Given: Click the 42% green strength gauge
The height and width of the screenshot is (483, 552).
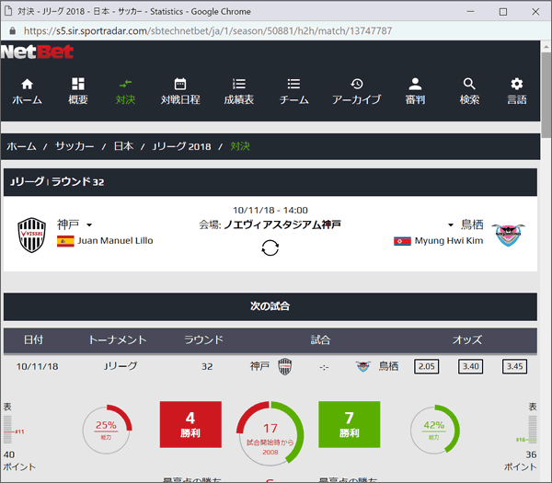Looking at the screenshot, I should [x=434, y=430].
